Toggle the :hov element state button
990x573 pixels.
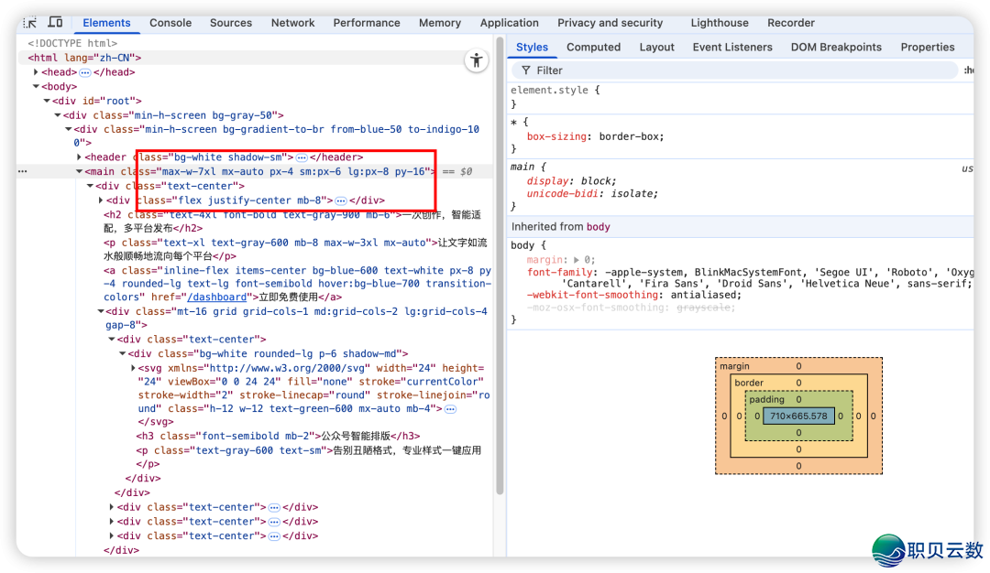coord(969,70)
